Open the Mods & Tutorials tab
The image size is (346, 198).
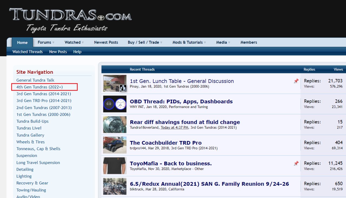187,42
